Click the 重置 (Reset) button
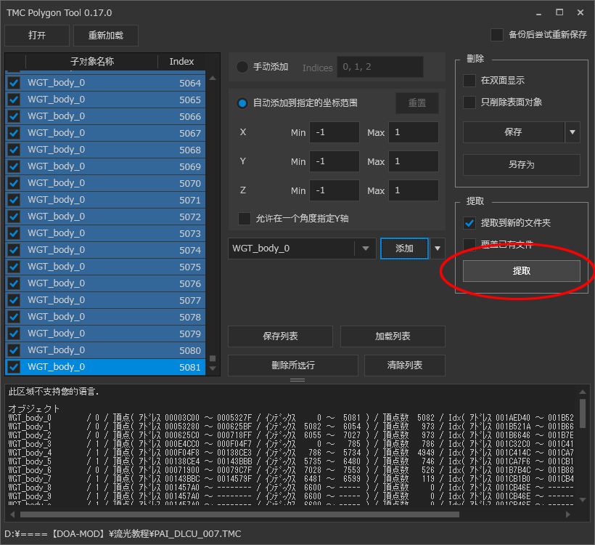This screenshot has width=595, height=545. tap(417, 103)
